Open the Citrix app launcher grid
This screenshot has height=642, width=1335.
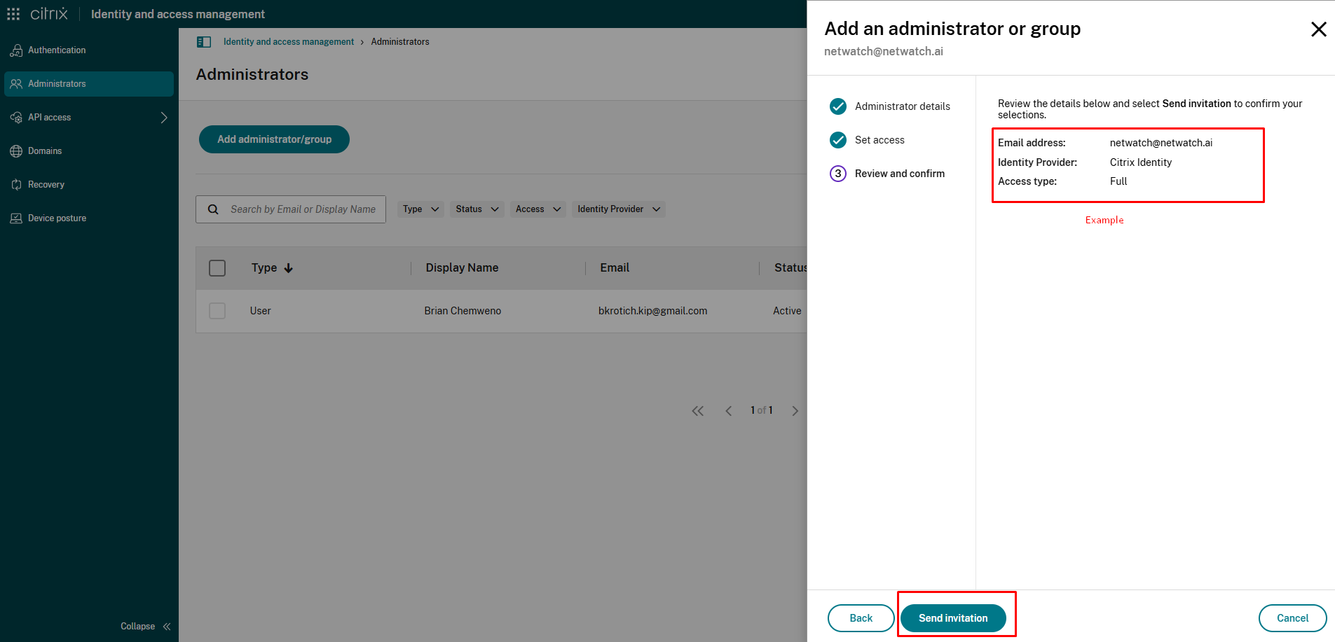coord(13,13)
